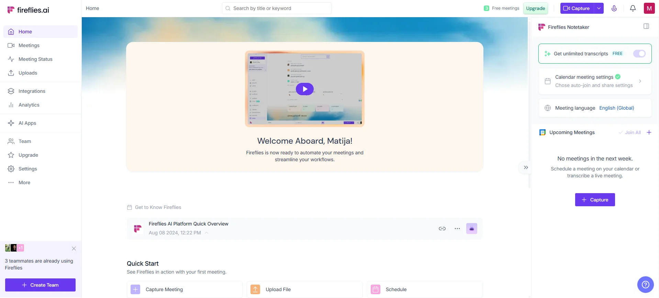Screen dimensions: 659x298
Task: Go to Meetings in sidebar
Action: (41, 45)
